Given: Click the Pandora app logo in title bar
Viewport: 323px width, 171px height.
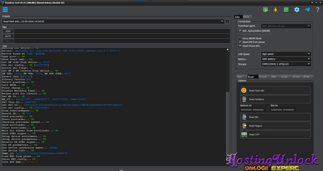Looking at the screenshot, I should 3,2.
